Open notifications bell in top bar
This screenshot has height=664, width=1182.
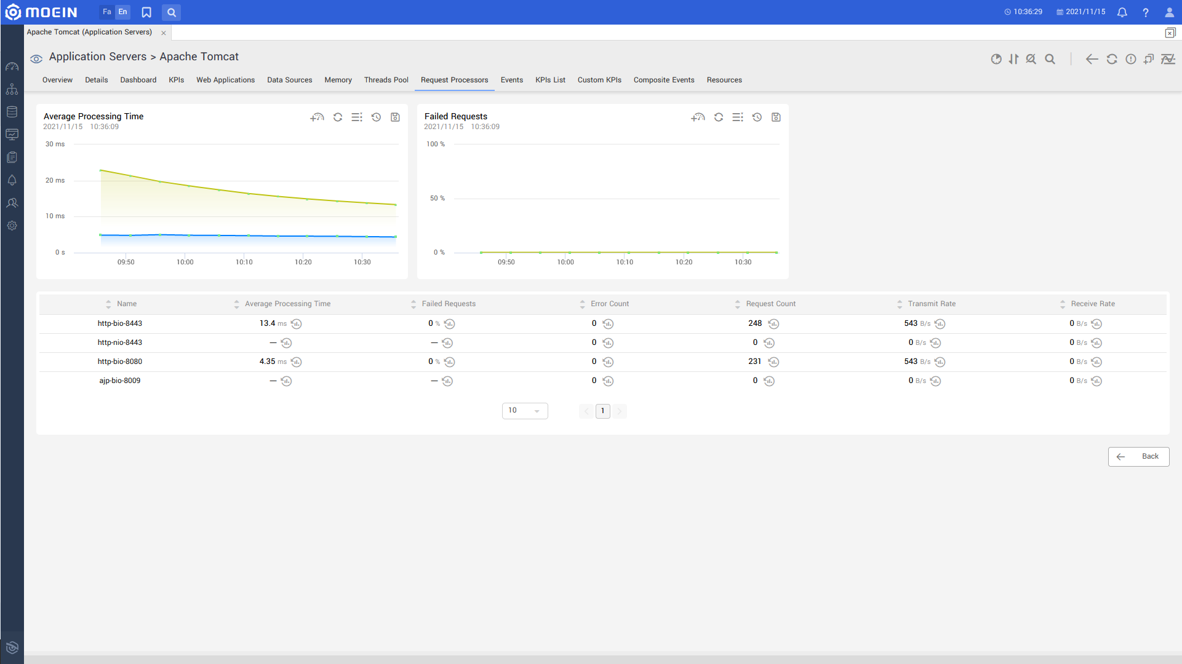click(x=1122, y=12)
